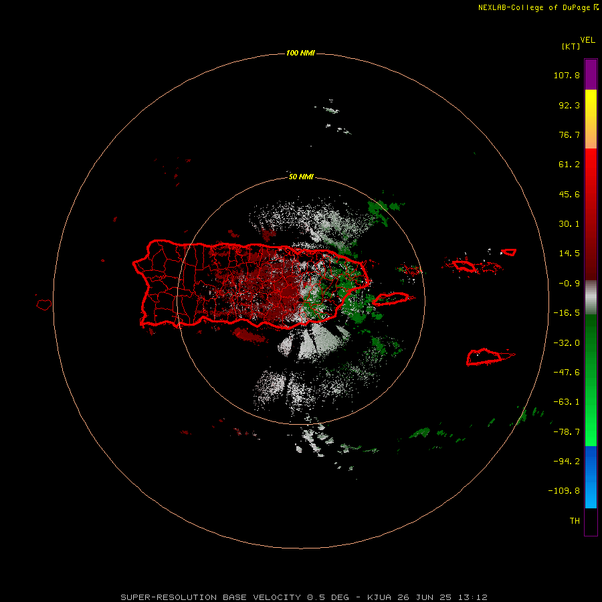The image size is (602, 602).
Task: Click the St. Thomas island outline
Action: (464, 266)
